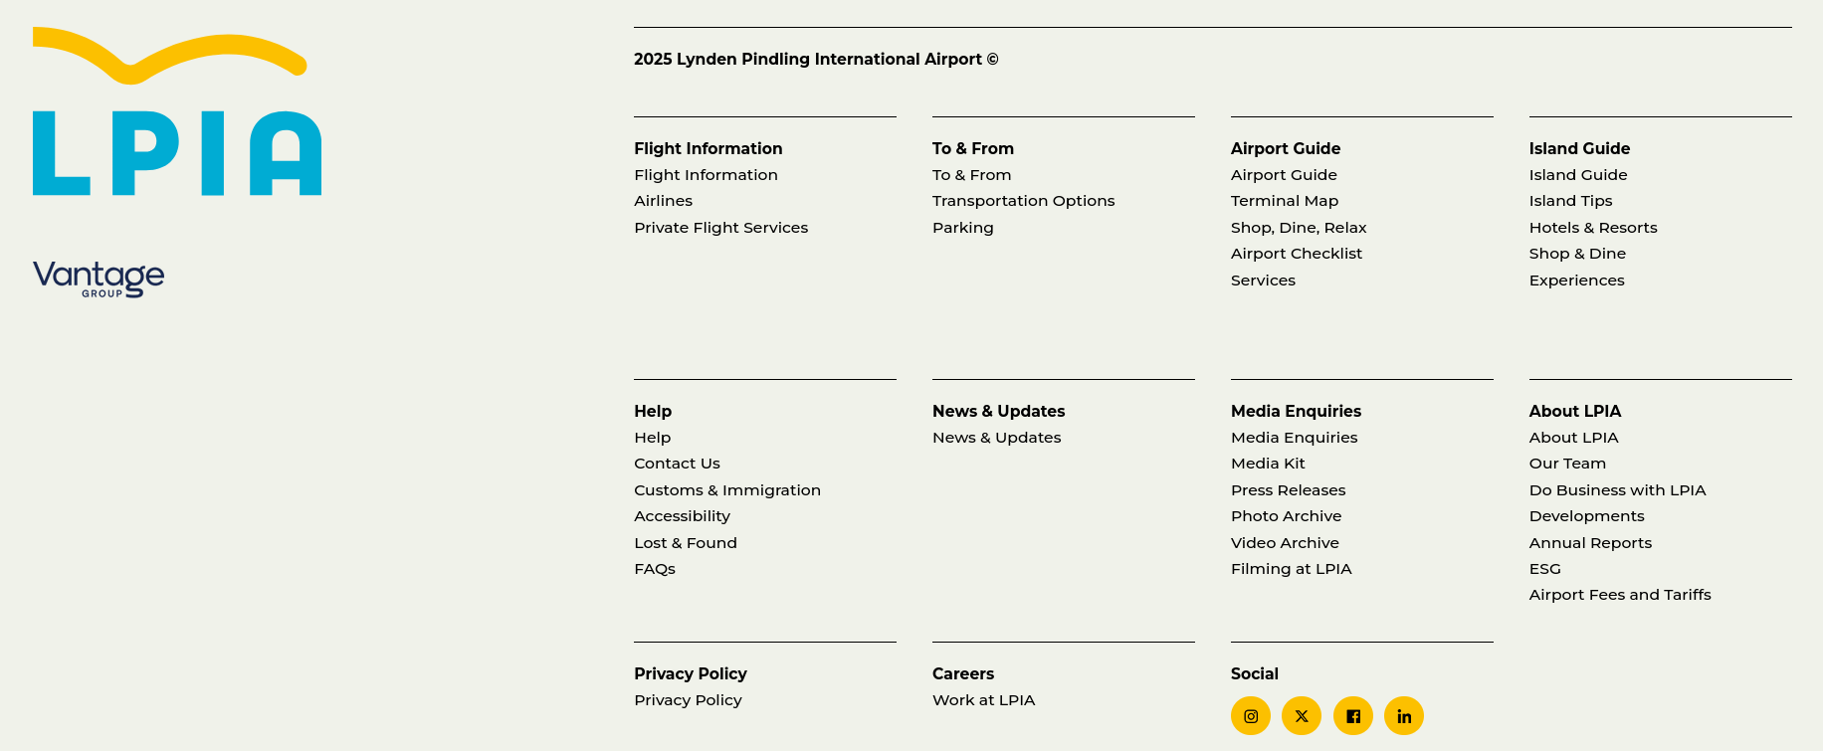Open the X (Twitter) social icon
This screenshot has width=1823, height=751.
click(x=1302, y=716)
